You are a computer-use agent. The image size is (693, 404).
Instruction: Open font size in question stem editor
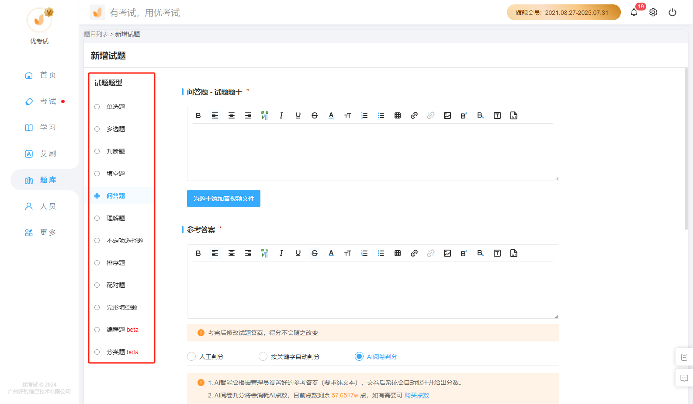point(348,115)
